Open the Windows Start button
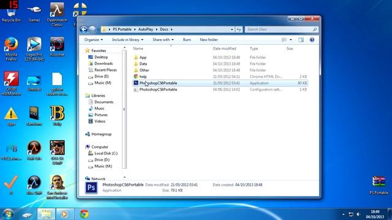The width and height of the screenshot is (392, 220). (8, 215)
